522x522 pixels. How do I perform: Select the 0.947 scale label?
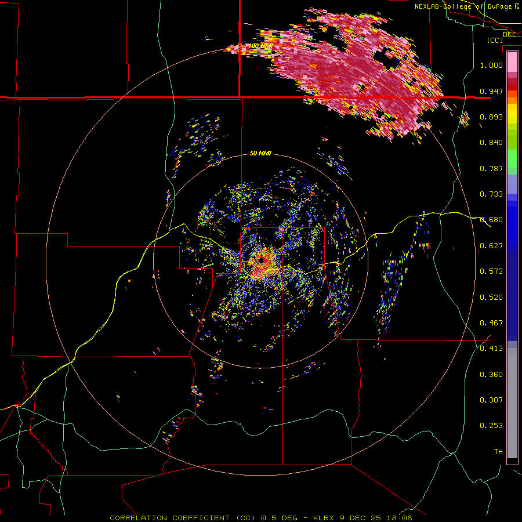tap(491, 91)
